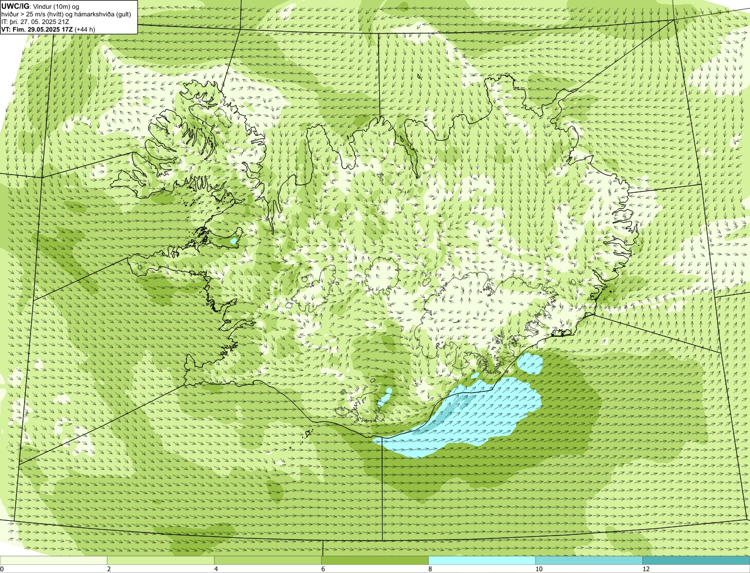Select the light green 2–4 color bar segment
Image resolution: width=750 pixels, height=573 pixels.
point(161,561)
